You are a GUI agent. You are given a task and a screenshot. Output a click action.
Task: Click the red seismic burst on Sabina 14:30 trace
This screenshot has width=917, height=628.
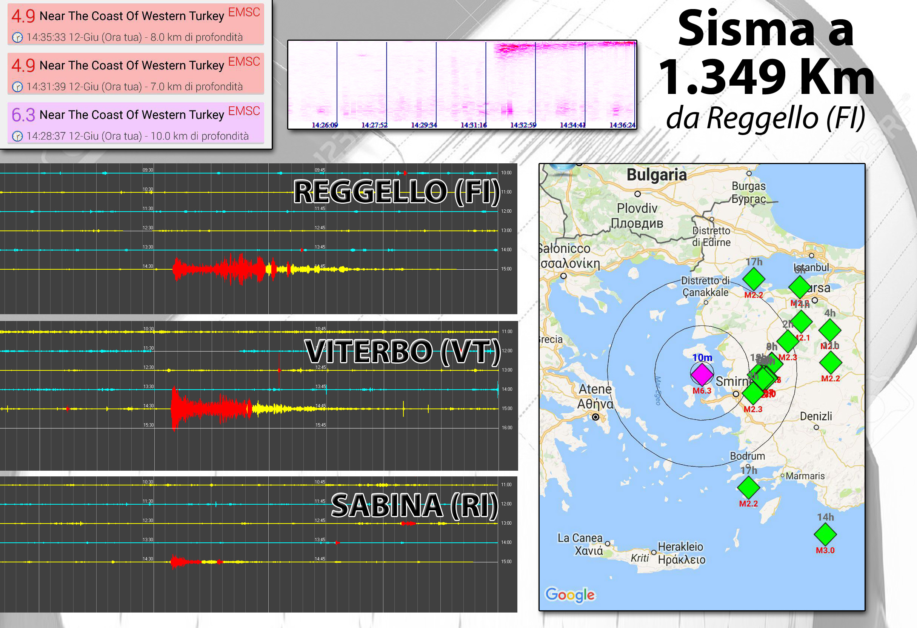(185, 561)
